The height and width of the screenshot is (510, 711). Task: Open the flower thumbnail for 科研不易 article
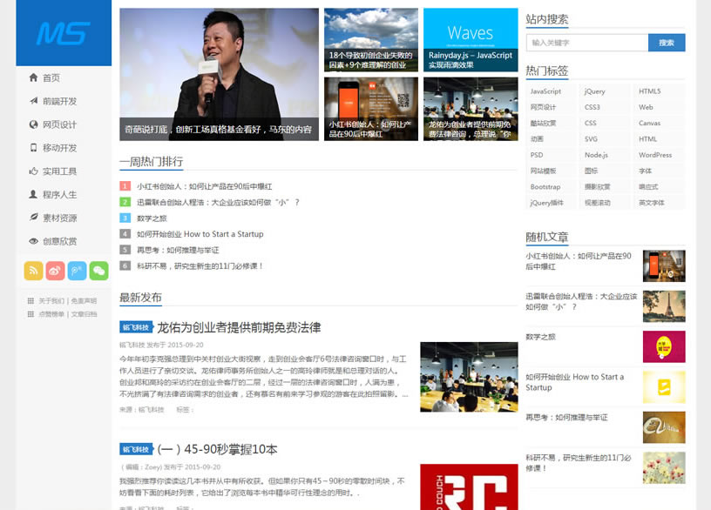pos(664,468)
